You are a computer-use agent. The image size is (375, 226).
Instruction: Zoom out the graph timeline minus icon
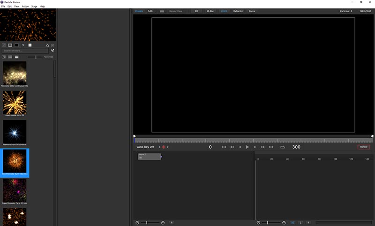coord(258,223)
